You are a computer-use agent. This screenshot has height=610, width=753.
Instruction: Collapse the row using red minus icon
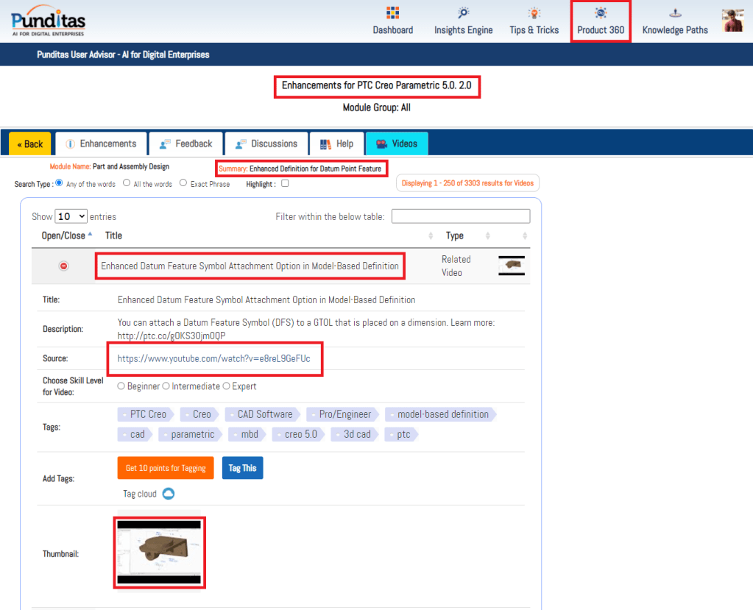64,266
